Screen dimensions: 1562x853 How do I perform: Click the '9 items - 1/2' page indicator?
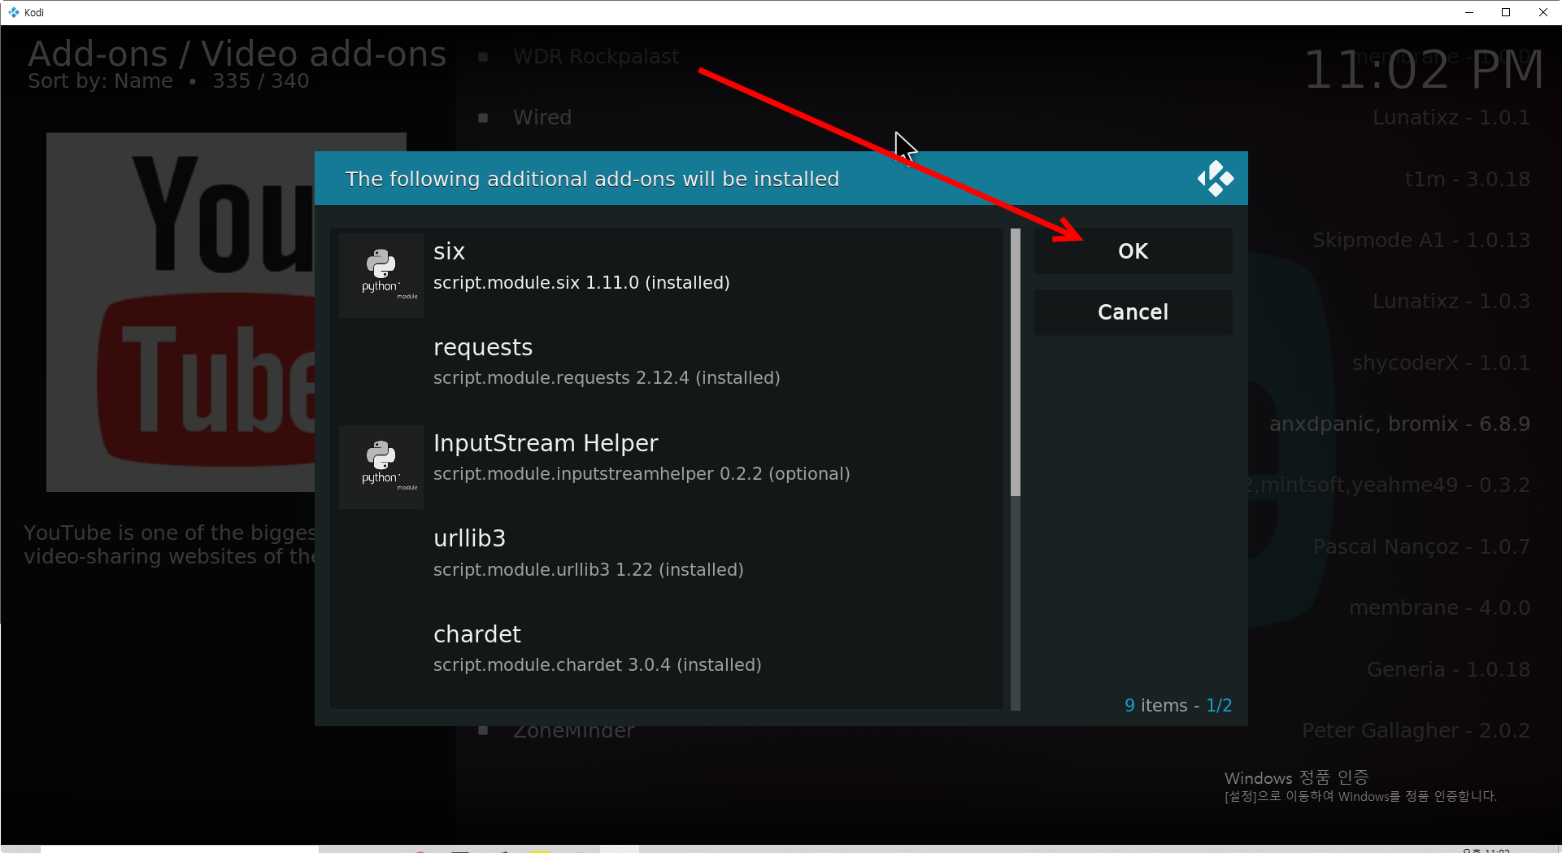click(1178, 706)
